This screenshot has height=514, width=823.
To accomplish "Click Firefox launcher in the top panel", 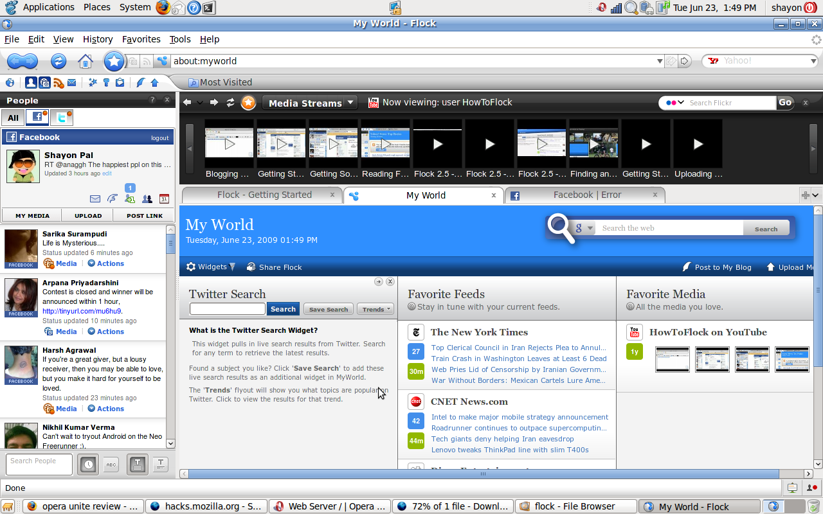I will click(x=163, y=8).
